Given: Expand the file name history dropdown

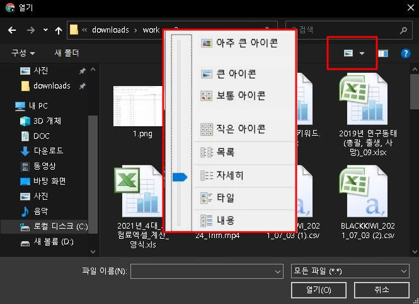Looking at the screenshot, I should pos(278,271).
